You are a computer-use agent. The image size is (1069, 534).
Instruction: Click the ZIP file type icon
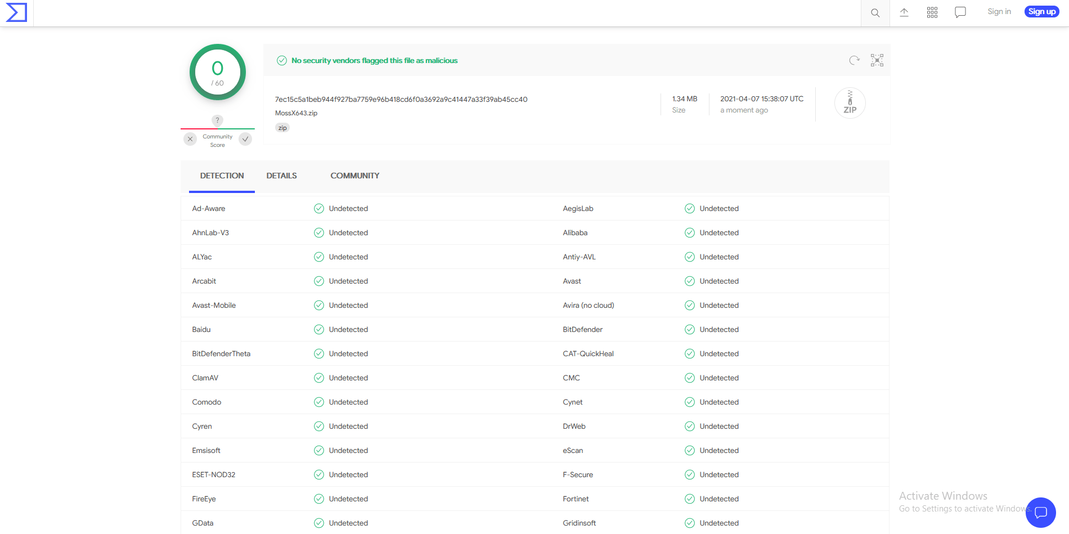850,103
